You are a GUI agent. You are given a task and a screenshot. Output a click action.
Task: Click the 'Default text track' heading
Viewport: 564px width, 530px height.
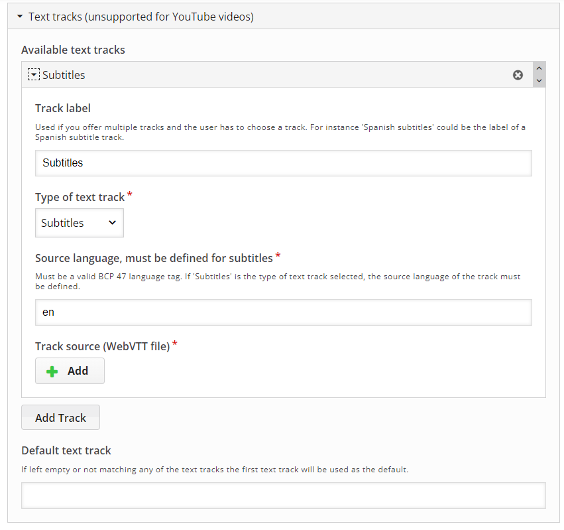[x=66, y=450]
